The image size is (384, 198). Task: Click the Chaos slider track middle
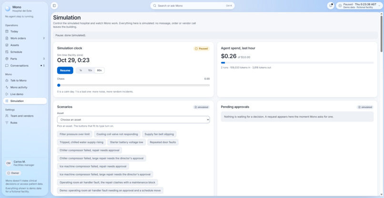coord(133,85)
